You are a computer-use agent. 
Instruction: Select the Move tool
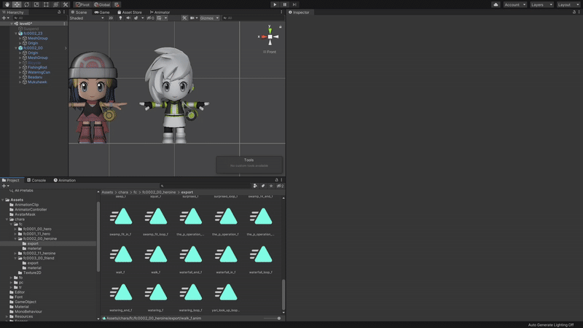click(16, 4)
